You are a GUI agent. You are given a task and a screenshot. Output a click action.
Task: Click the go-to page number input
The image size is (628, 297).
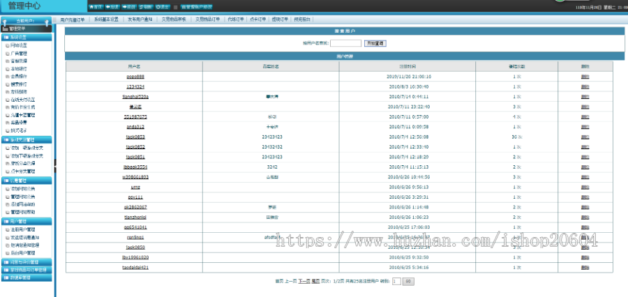396,282
